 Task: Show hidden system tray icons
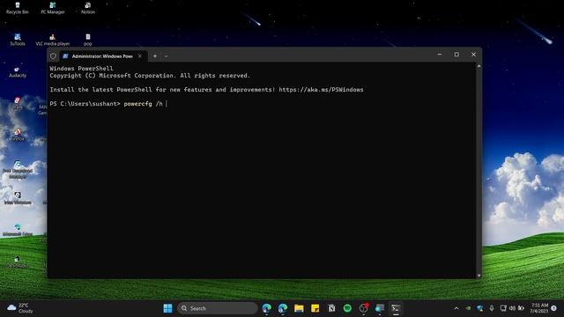[456, 308]
